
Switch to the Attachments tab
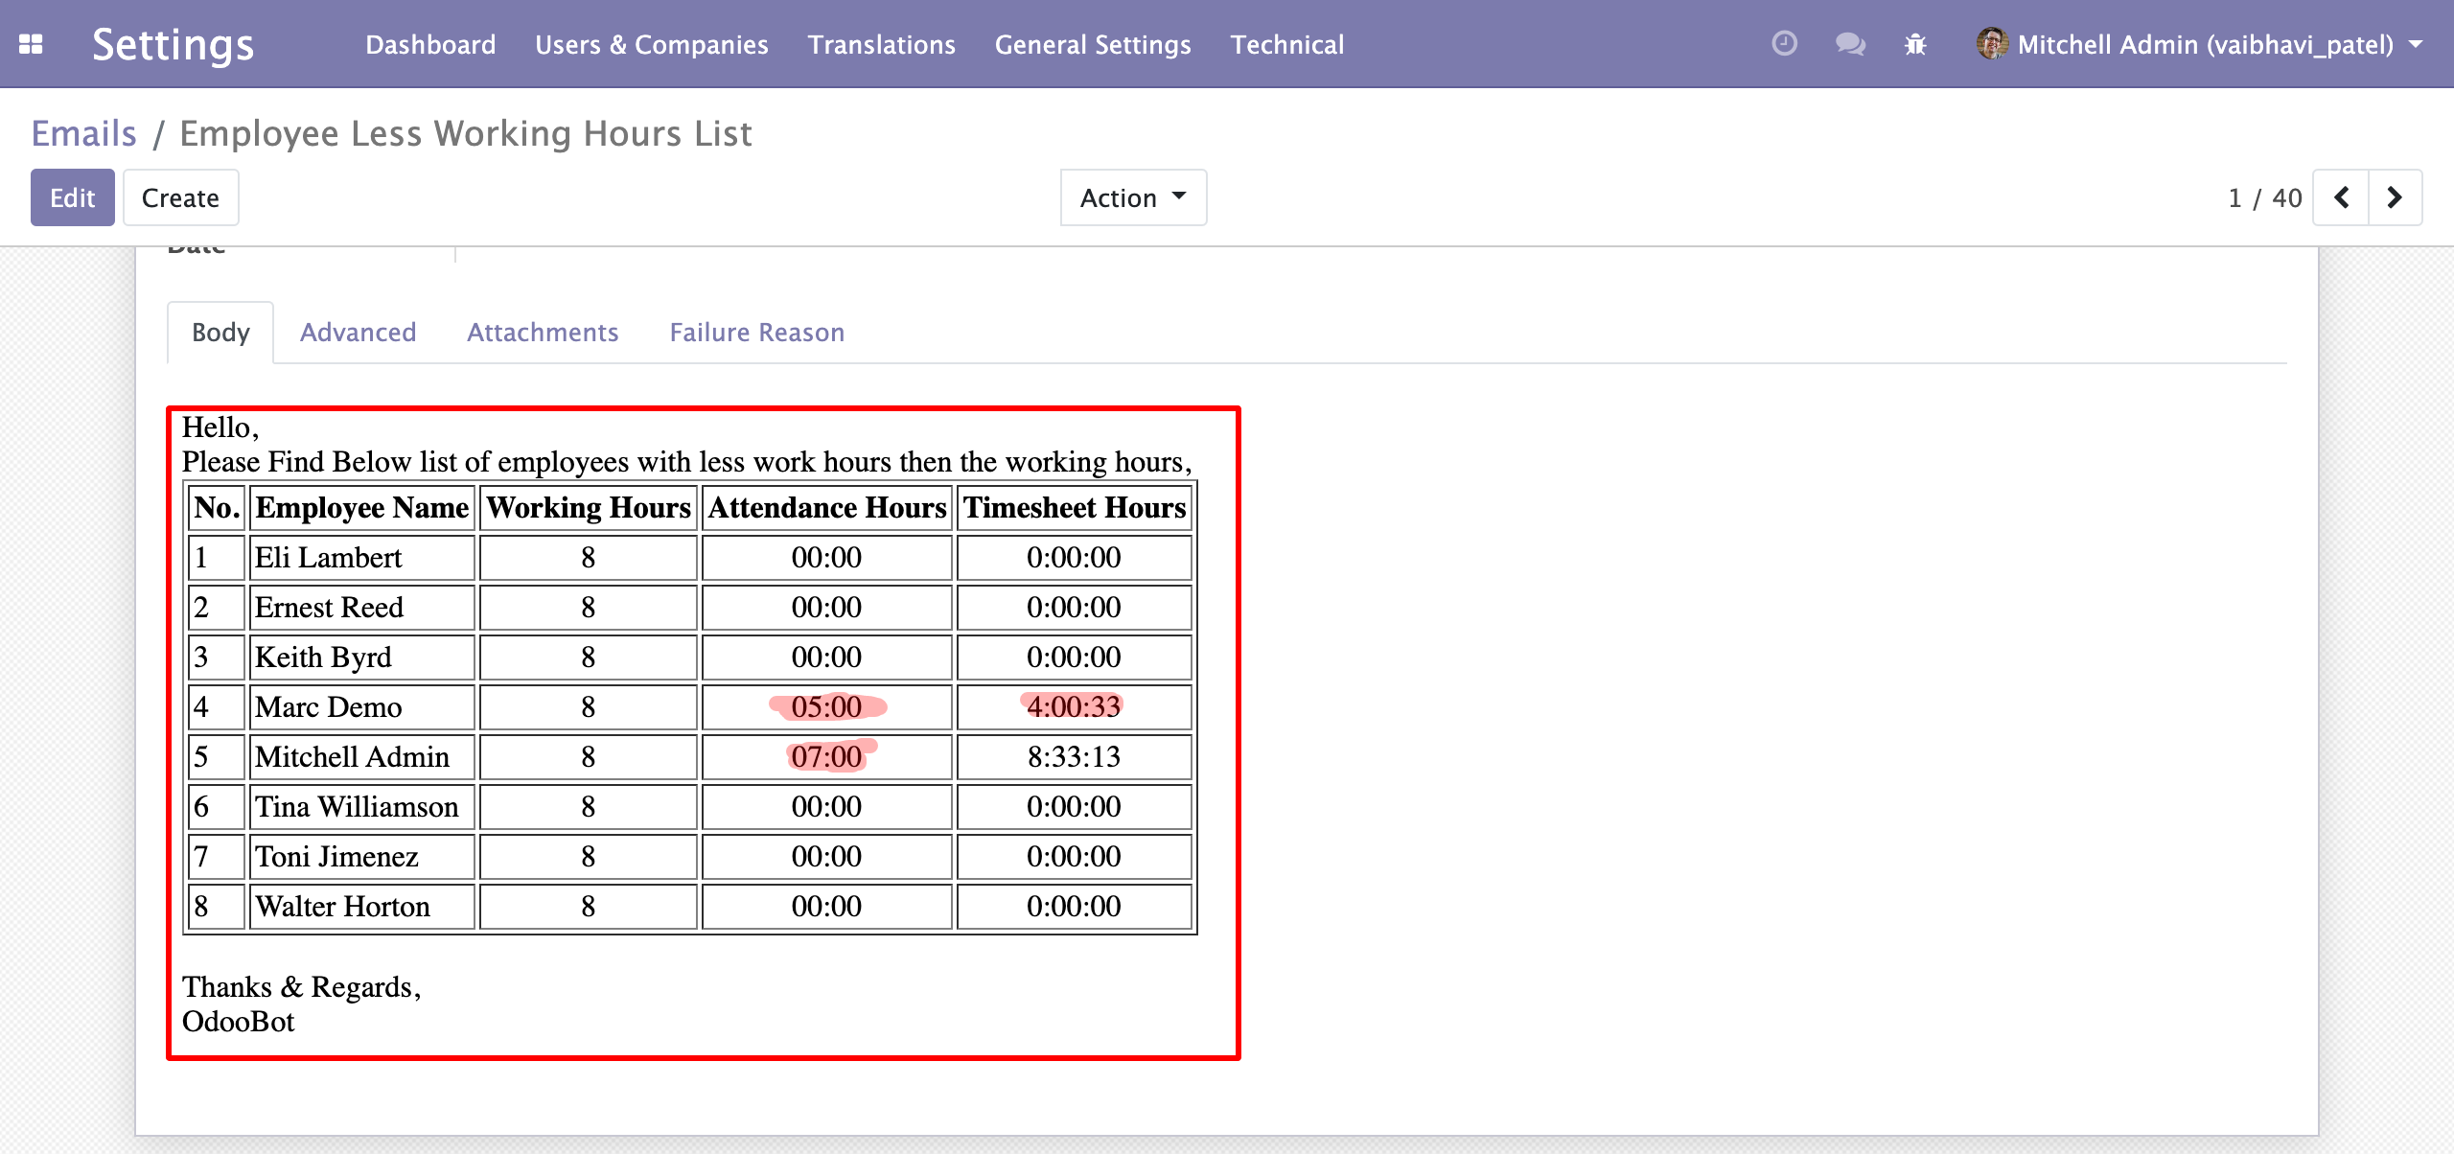pos(543,332)
